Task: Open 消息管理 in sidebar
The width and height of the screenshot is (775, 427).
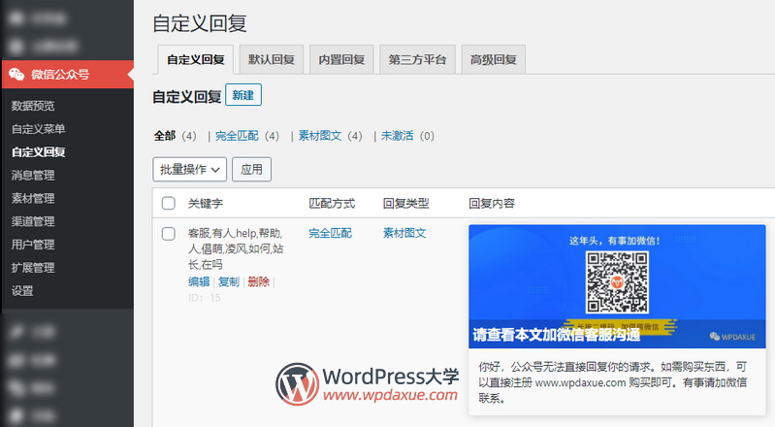Action: click(33, 175)
